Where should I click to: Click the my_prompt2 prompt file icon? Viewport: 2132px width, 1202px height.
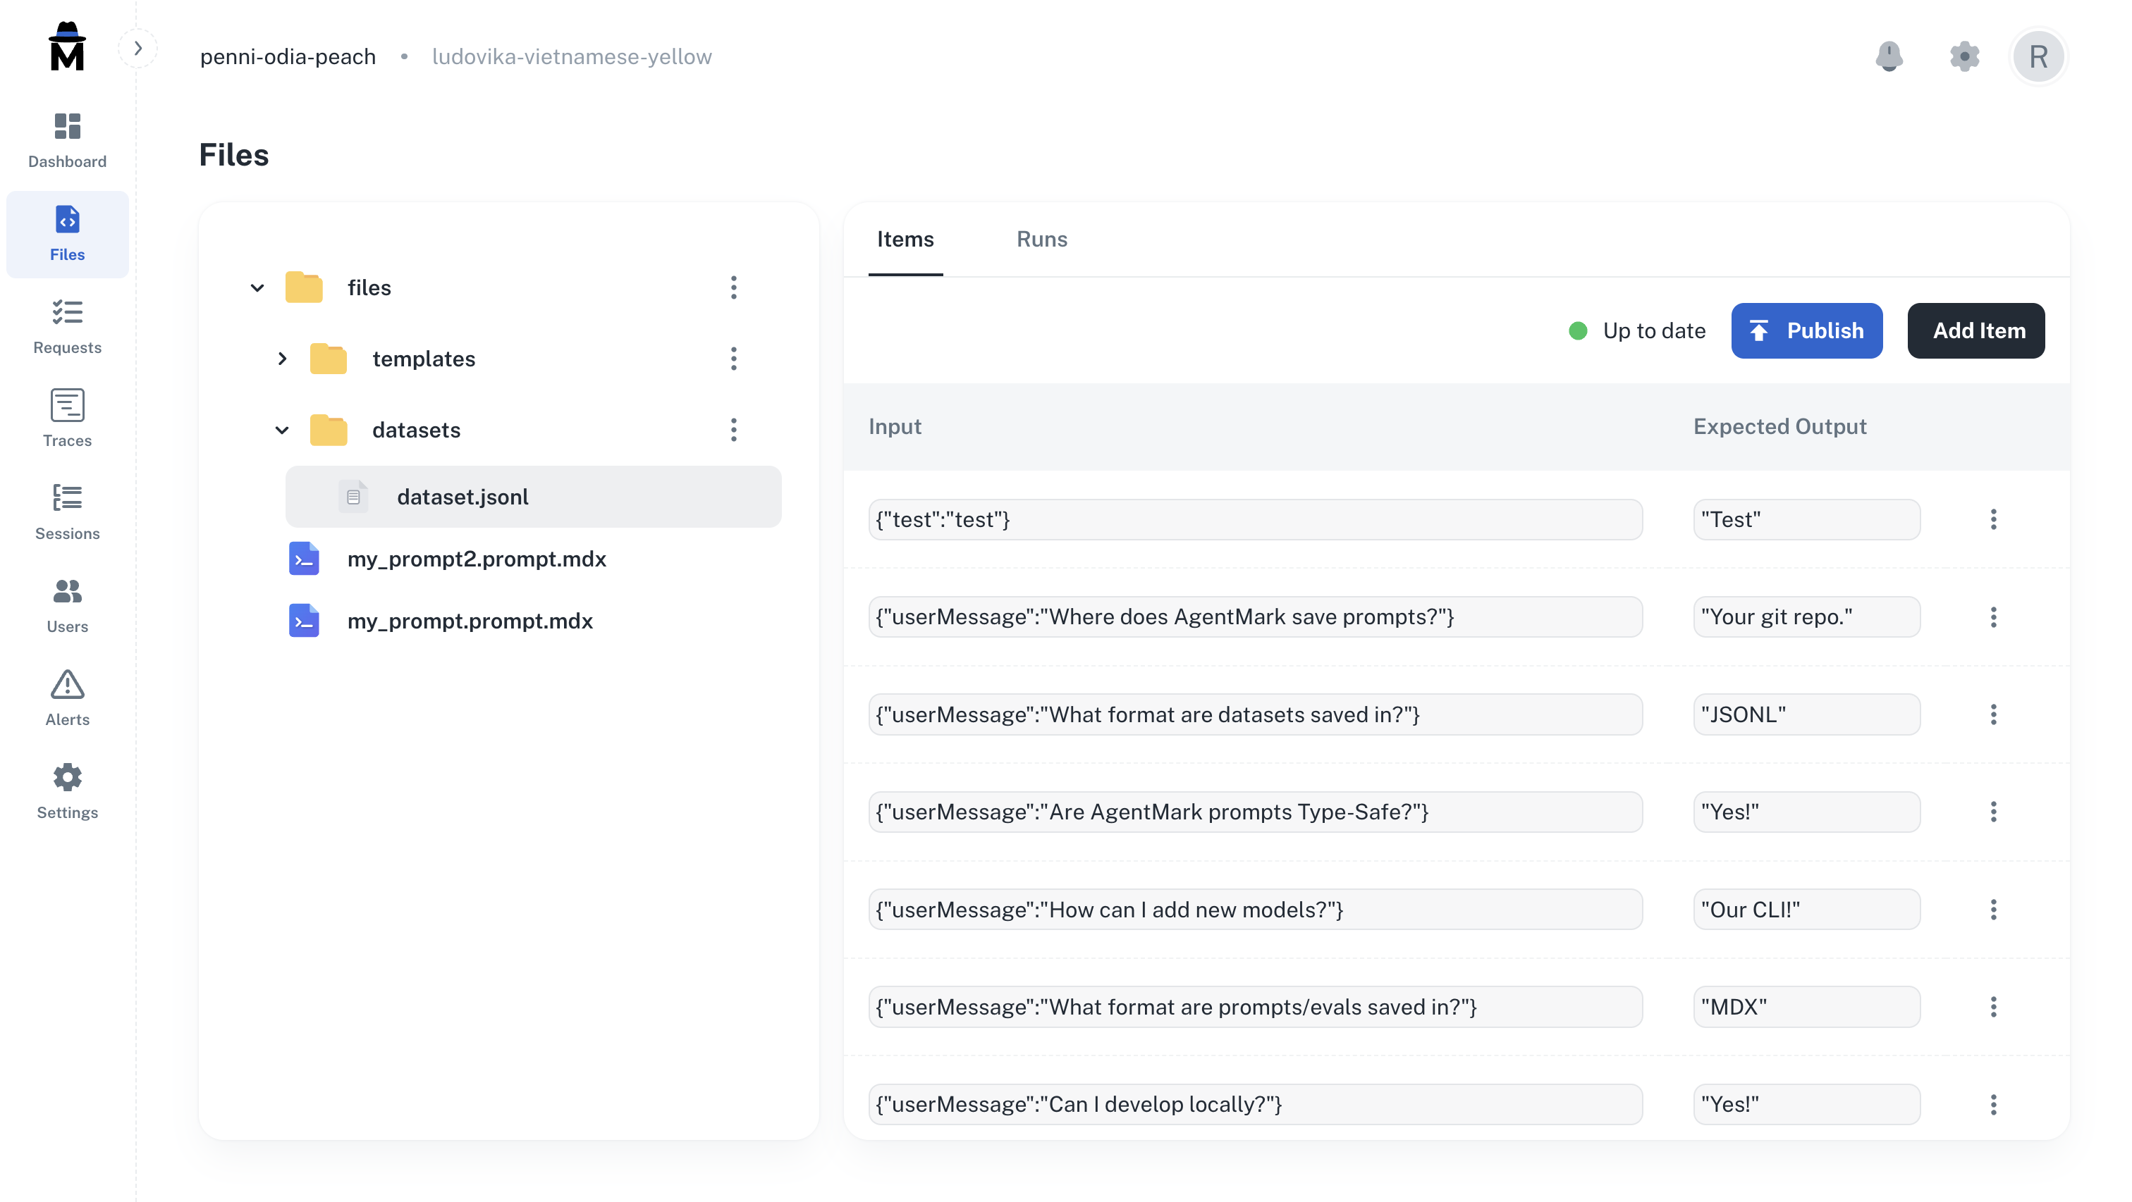[304, 559]
